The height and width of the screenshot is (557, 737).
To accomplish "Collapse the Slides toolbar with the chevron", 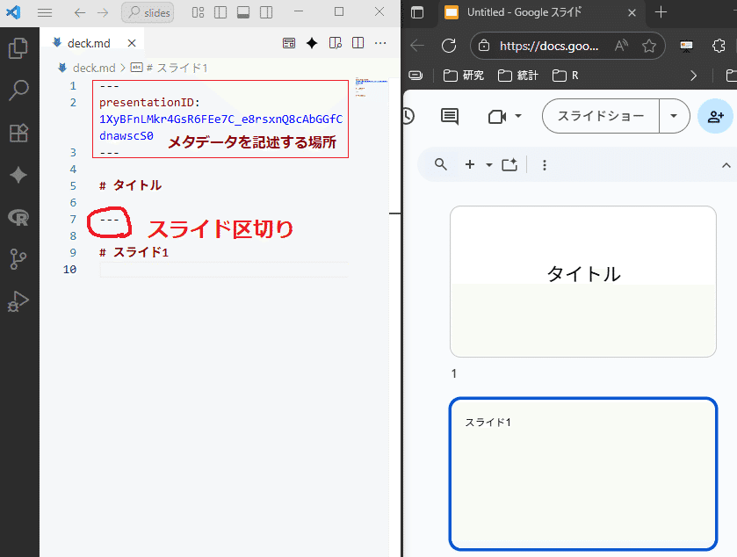I will 726,164.
